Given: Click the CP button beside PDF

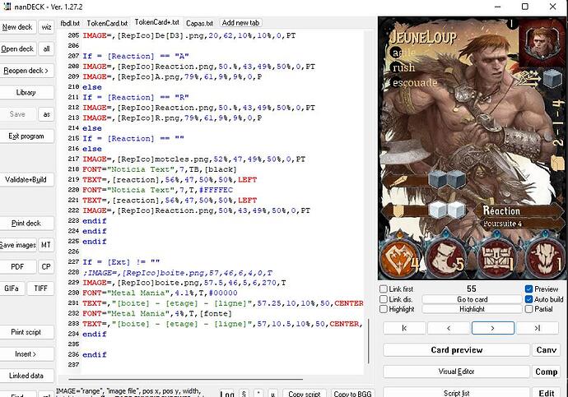Looking at the screenshot, I should click(x=46, y=267).
